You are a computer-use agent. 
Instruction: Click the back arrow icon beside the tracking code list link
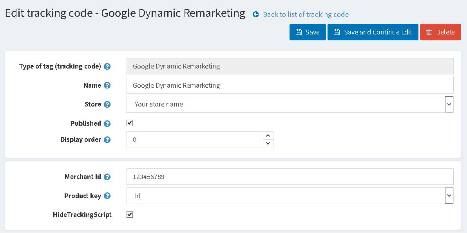point(255,14)
